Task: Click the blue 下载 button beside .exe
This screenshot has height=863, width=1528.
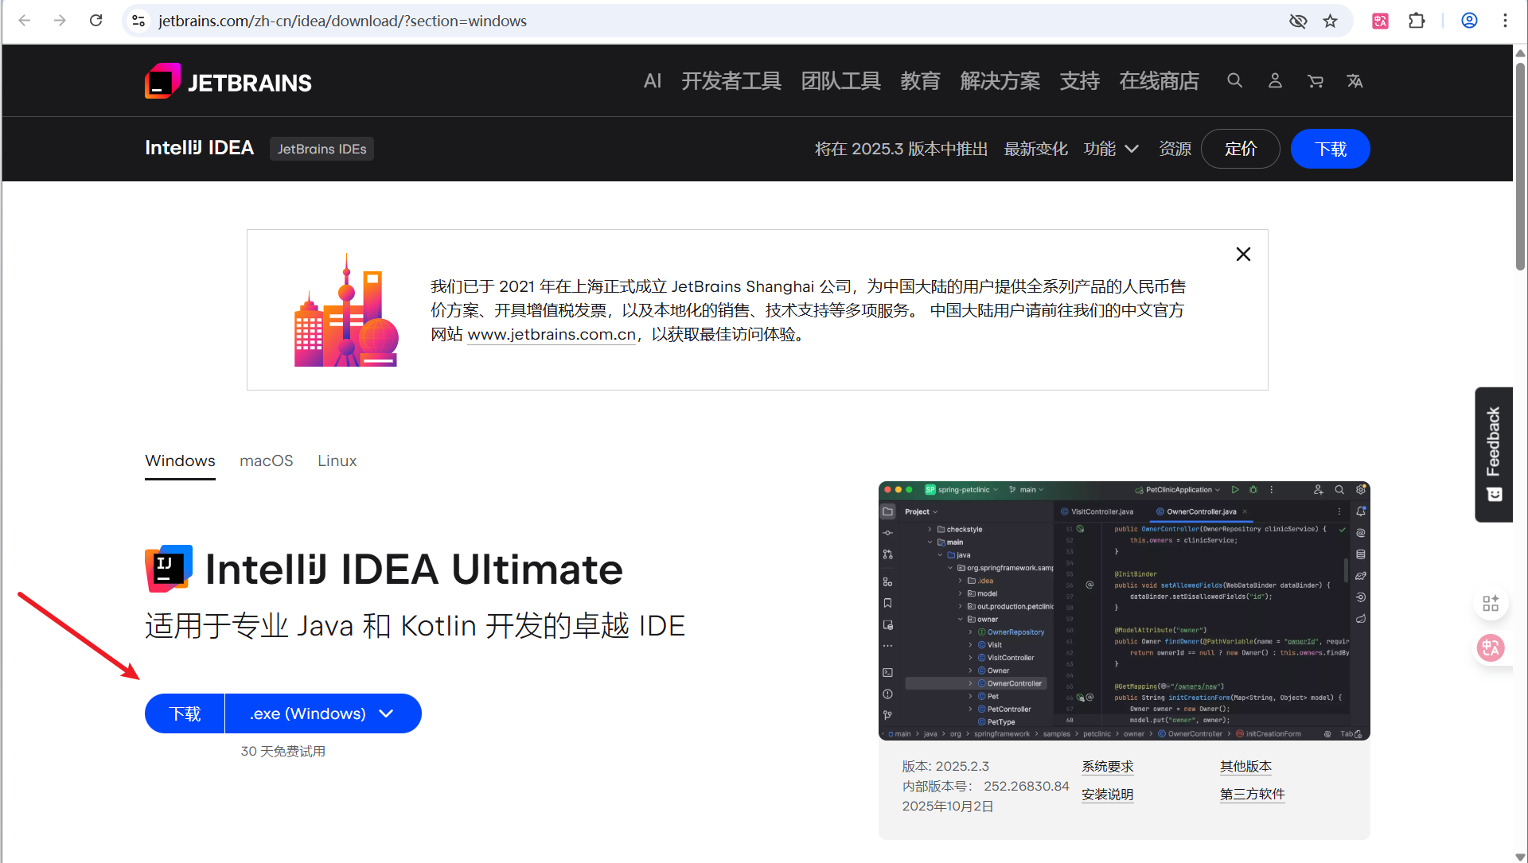Action: click(185, 713)
